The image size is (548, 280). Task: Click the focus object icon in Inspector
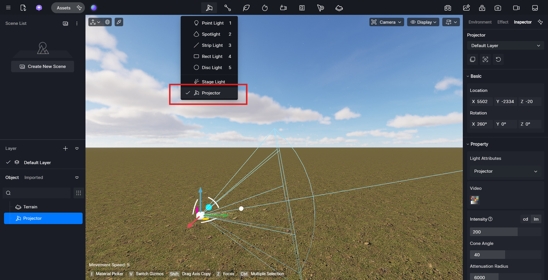[485, 59]
